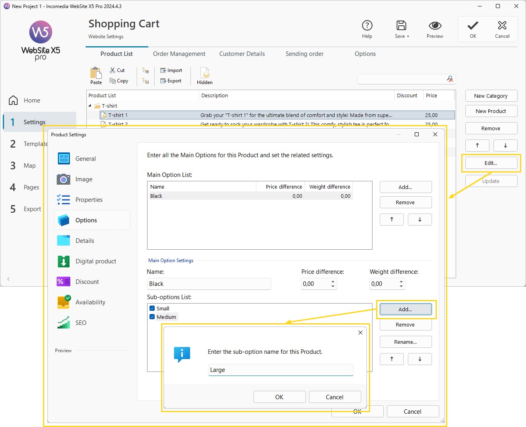This screenshot has width=526, height=427.
Task: Click the Main Option Name field
Action: coord(209,284)
